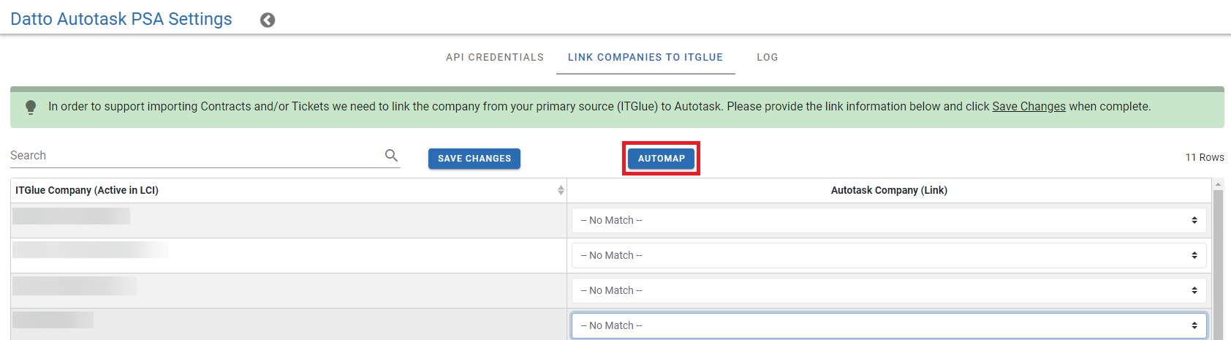Click the Automap button
This screenshot has width=1231, height=340.
tap(661, 159)
